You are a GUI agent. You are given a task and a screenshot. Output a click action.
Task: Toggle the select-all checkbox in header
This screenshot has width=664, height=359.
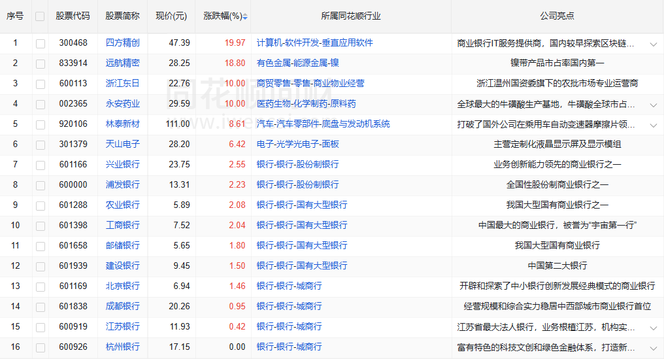(x=41, y=16)
